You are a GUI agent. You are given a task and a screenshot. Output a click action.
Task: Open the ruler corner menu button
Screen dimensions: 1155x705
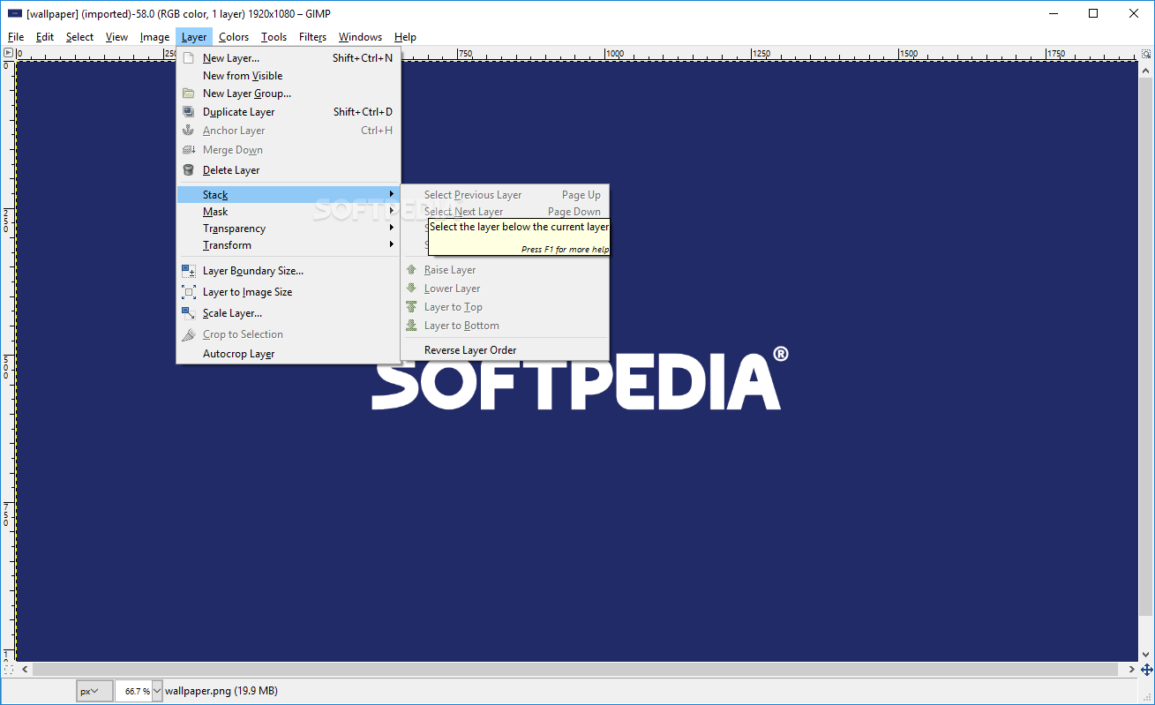(x=8, y=54)
